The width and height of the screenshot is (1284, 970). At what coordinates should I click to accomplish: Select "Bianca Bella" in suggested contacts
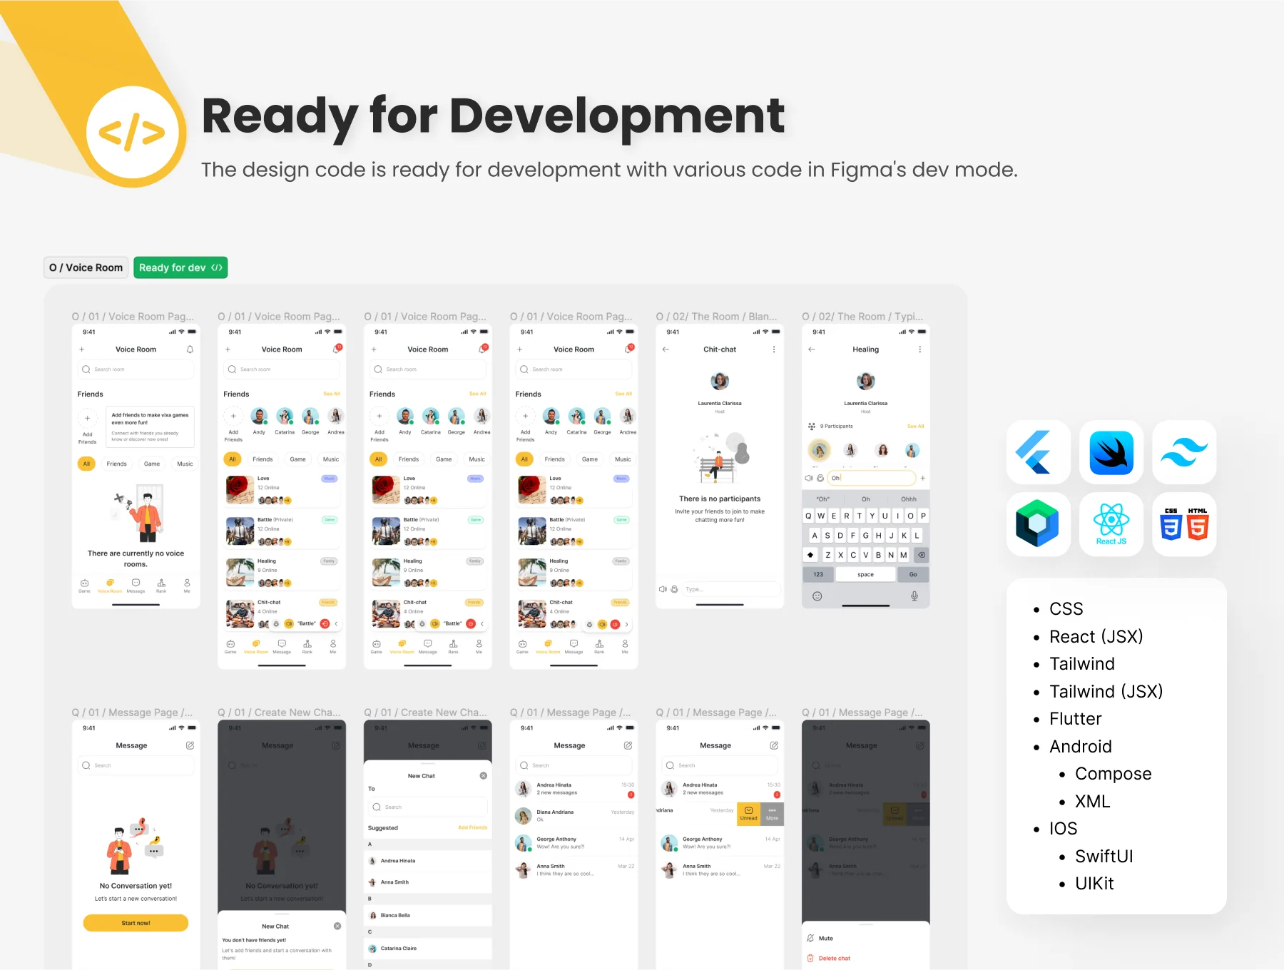pos(428,915)
